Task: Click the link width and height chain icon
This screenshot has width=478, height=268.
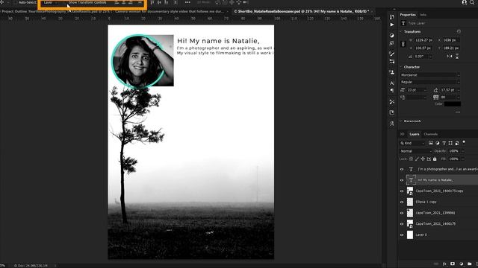Action: coord(403,44)
